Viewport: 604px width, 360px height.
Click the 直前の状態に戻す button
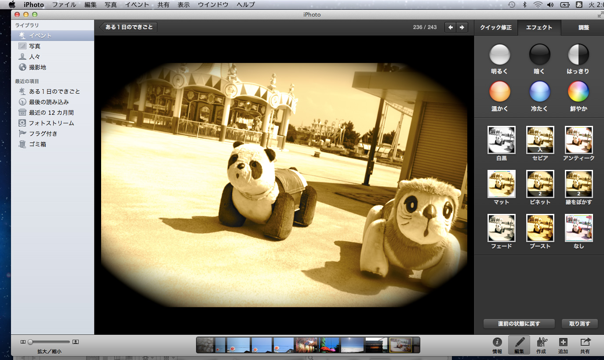pyautogui.click(x=519, y=323)
